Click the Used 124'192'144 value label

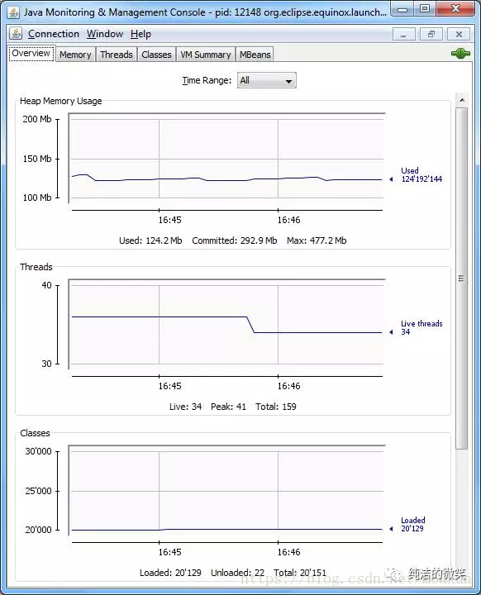point(421,175)
